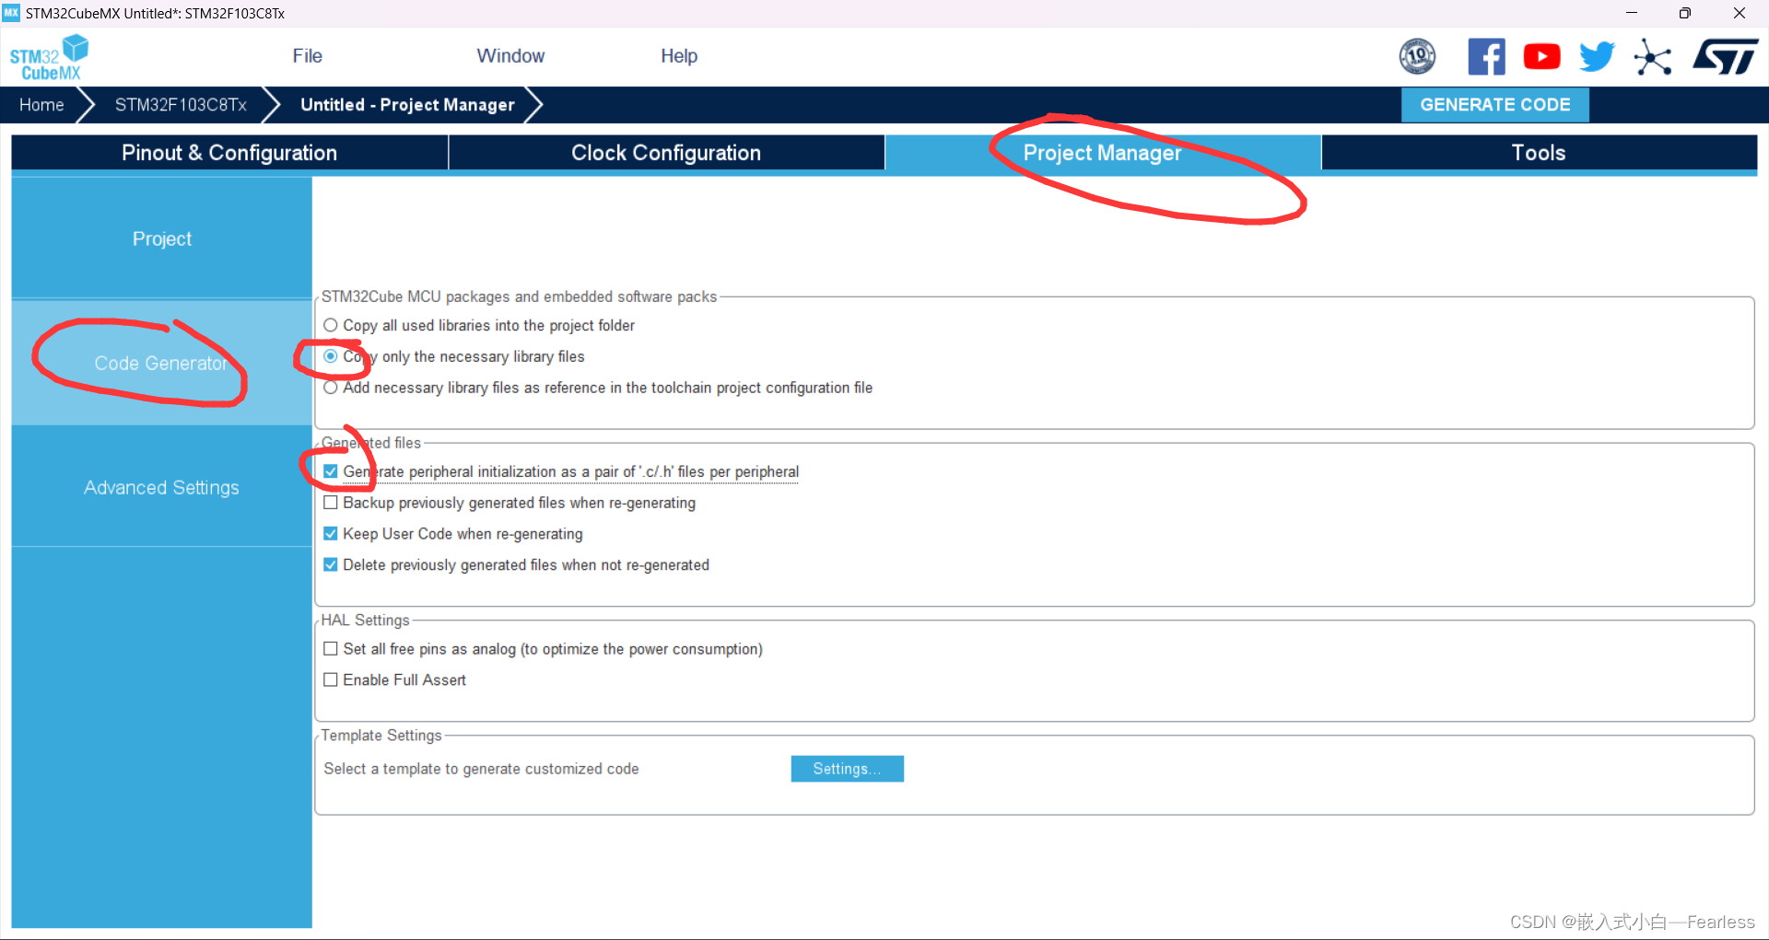The width and height of the screenshot is (1769, 940).
Task: Open the Twitter bird icon link
Action: point(1597,57)
